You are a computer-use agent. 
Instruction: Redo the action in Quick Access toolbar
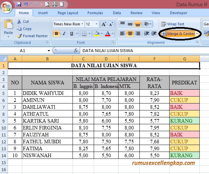coord(36,4)
